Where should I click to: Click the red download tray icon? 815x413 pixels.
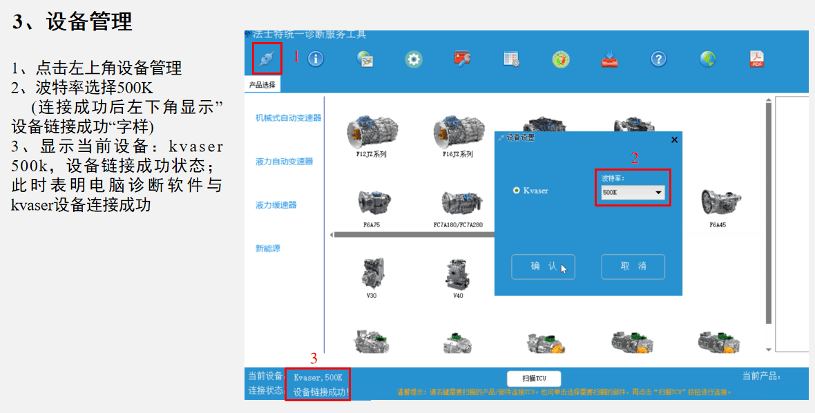tap(609, 59)
